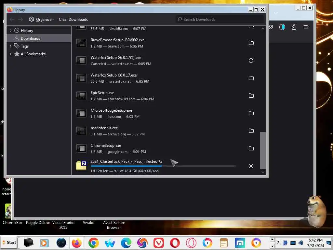Open Avast Secure Browser desktop shortcut
Image resolution: width=333 pixels, height=250 pixels.
pos(114,225)
